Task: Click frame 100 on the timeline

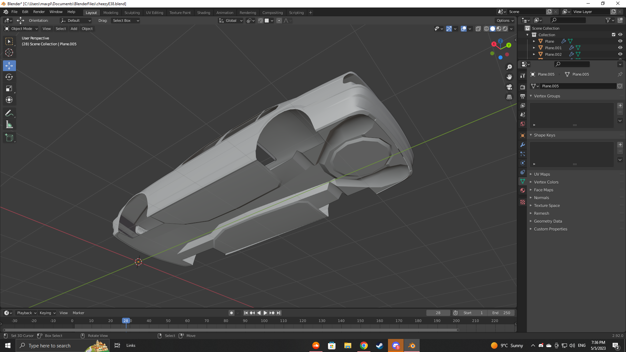Action: click(264, 321)
